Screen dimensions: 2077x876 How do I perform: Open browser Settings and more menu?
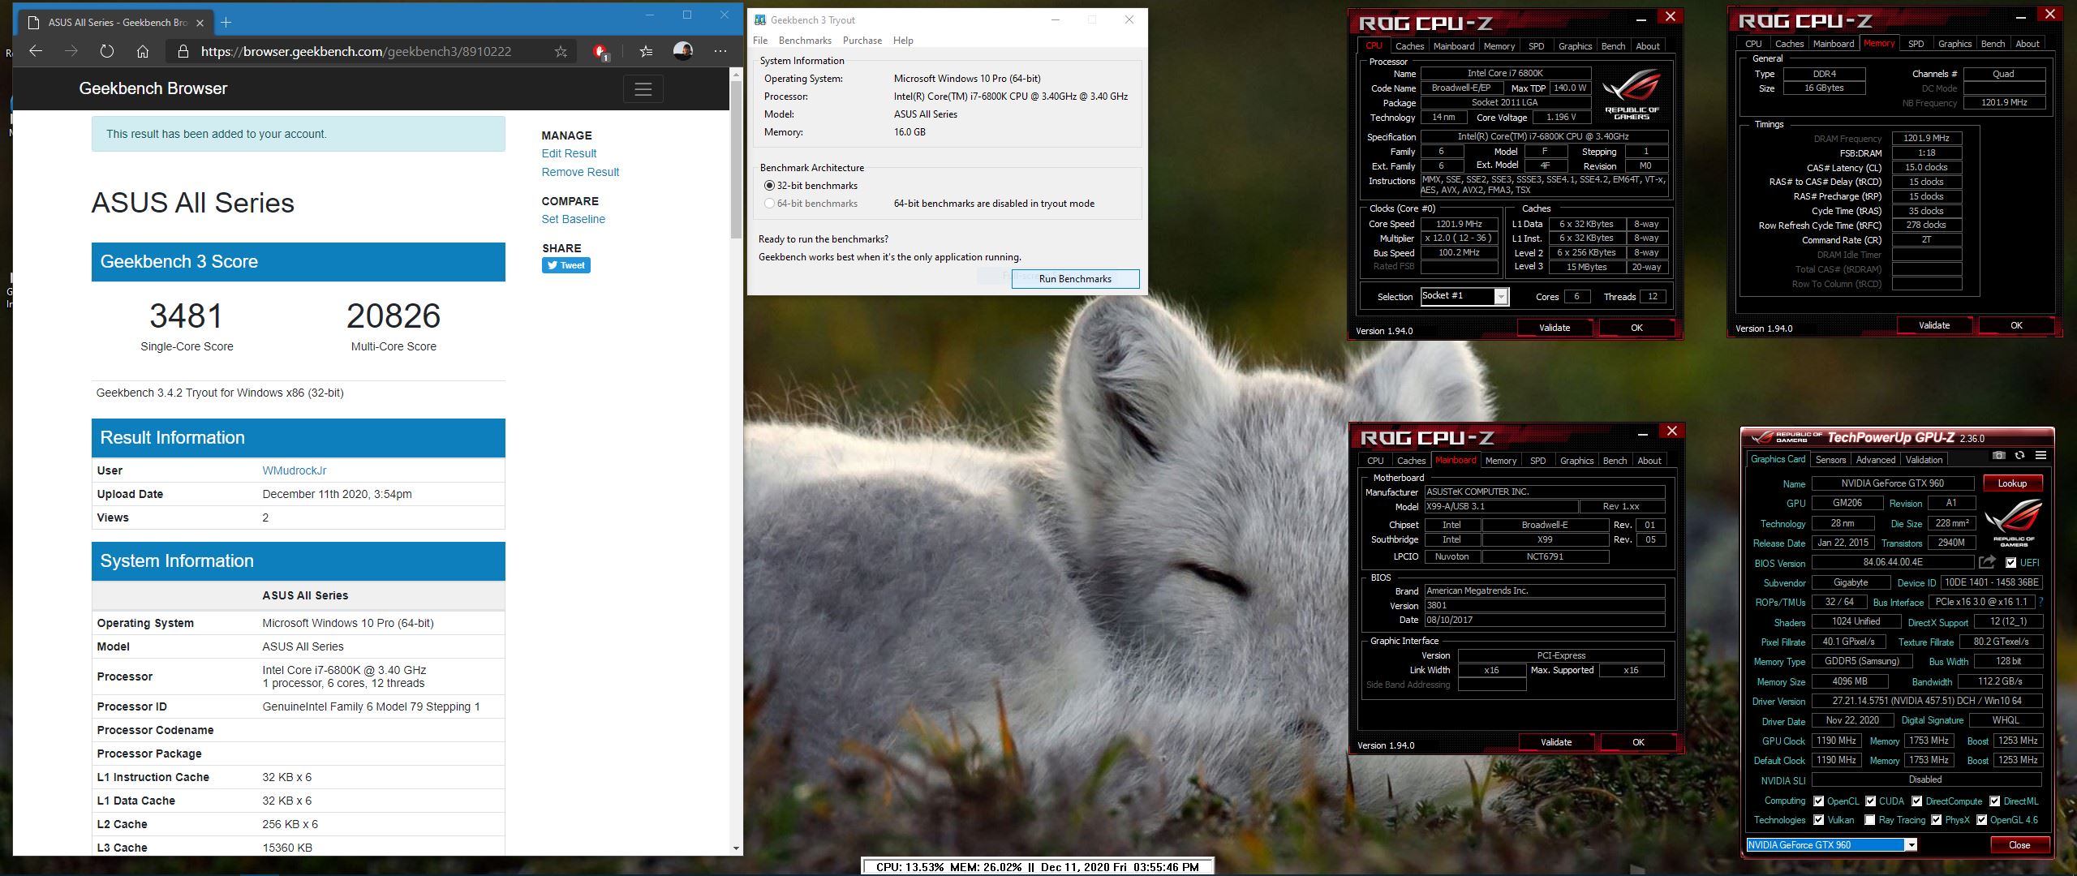click(720, 51)
